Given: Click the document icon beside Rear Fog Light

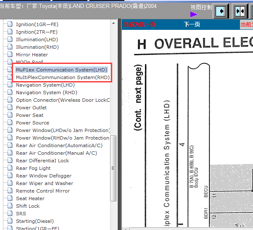Looking at the screenshot, I should [x=10, y=168].
